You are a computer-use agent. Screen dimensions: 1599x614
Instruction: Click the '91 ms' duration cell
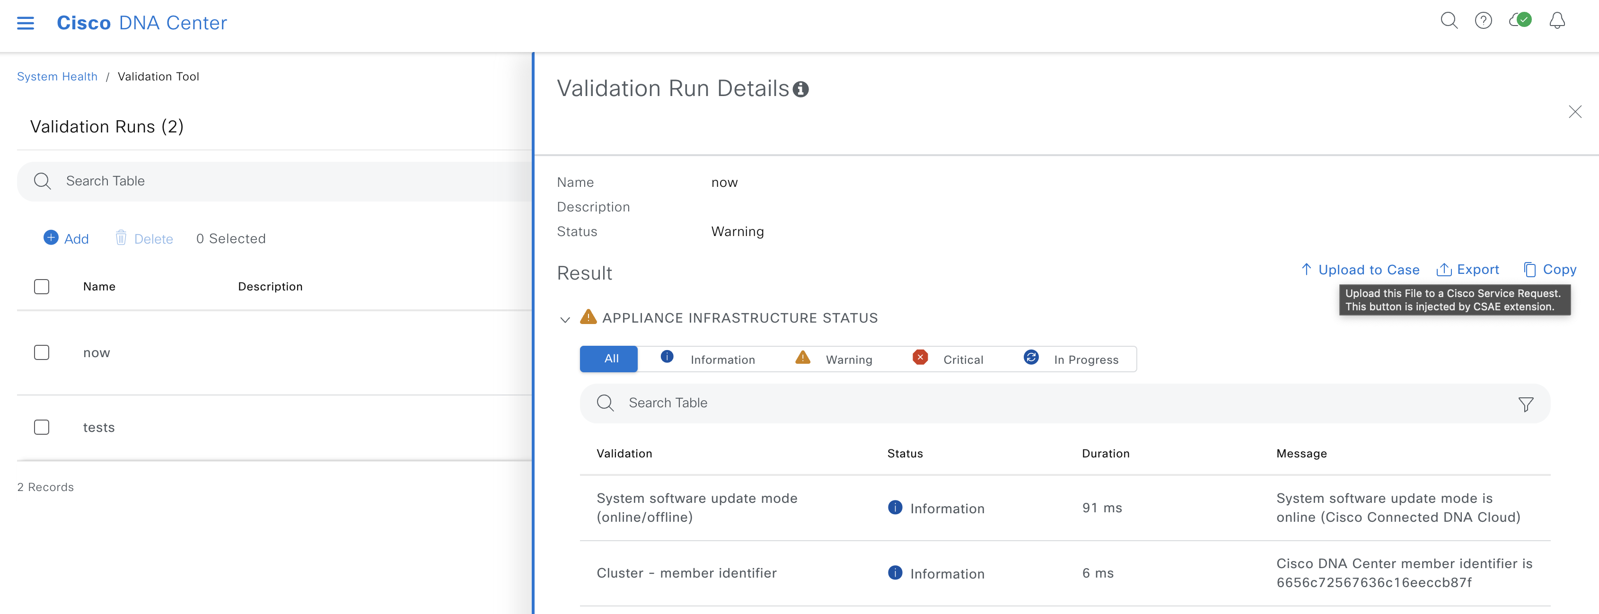pos(1102,508)
